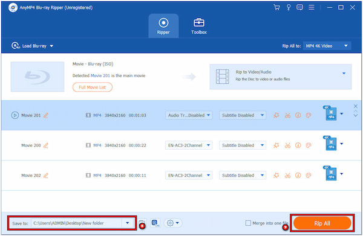Click the Blu-ray disc thumbnail
Viewport: 363px width, 236px height.
[x=38, y=77]
